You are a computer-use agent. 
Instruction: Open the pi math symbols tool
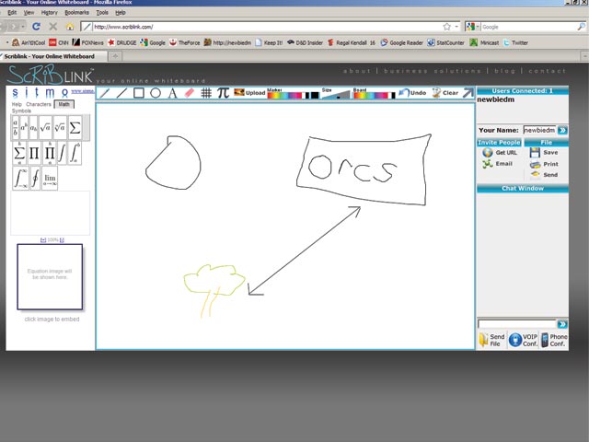pyautogui.click(x=224, y=93)
